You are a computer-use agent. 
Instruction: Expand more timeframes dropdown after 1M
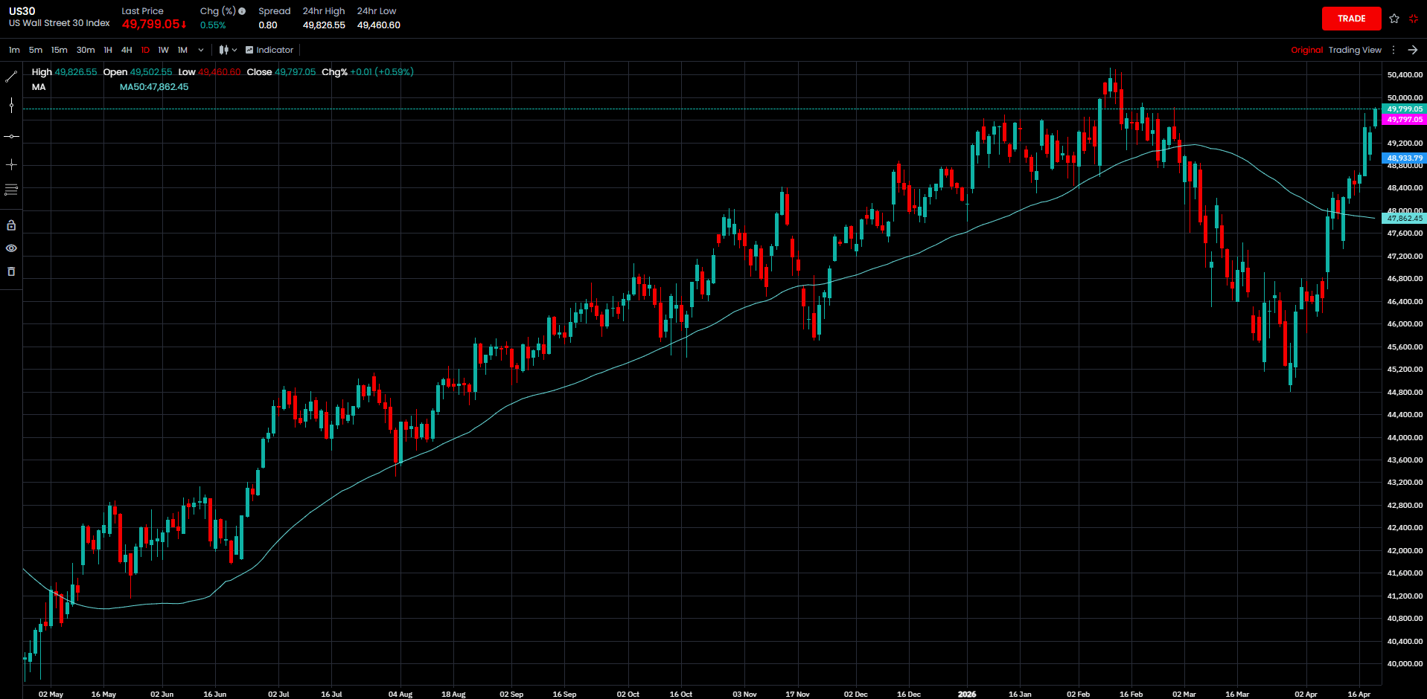200,51
